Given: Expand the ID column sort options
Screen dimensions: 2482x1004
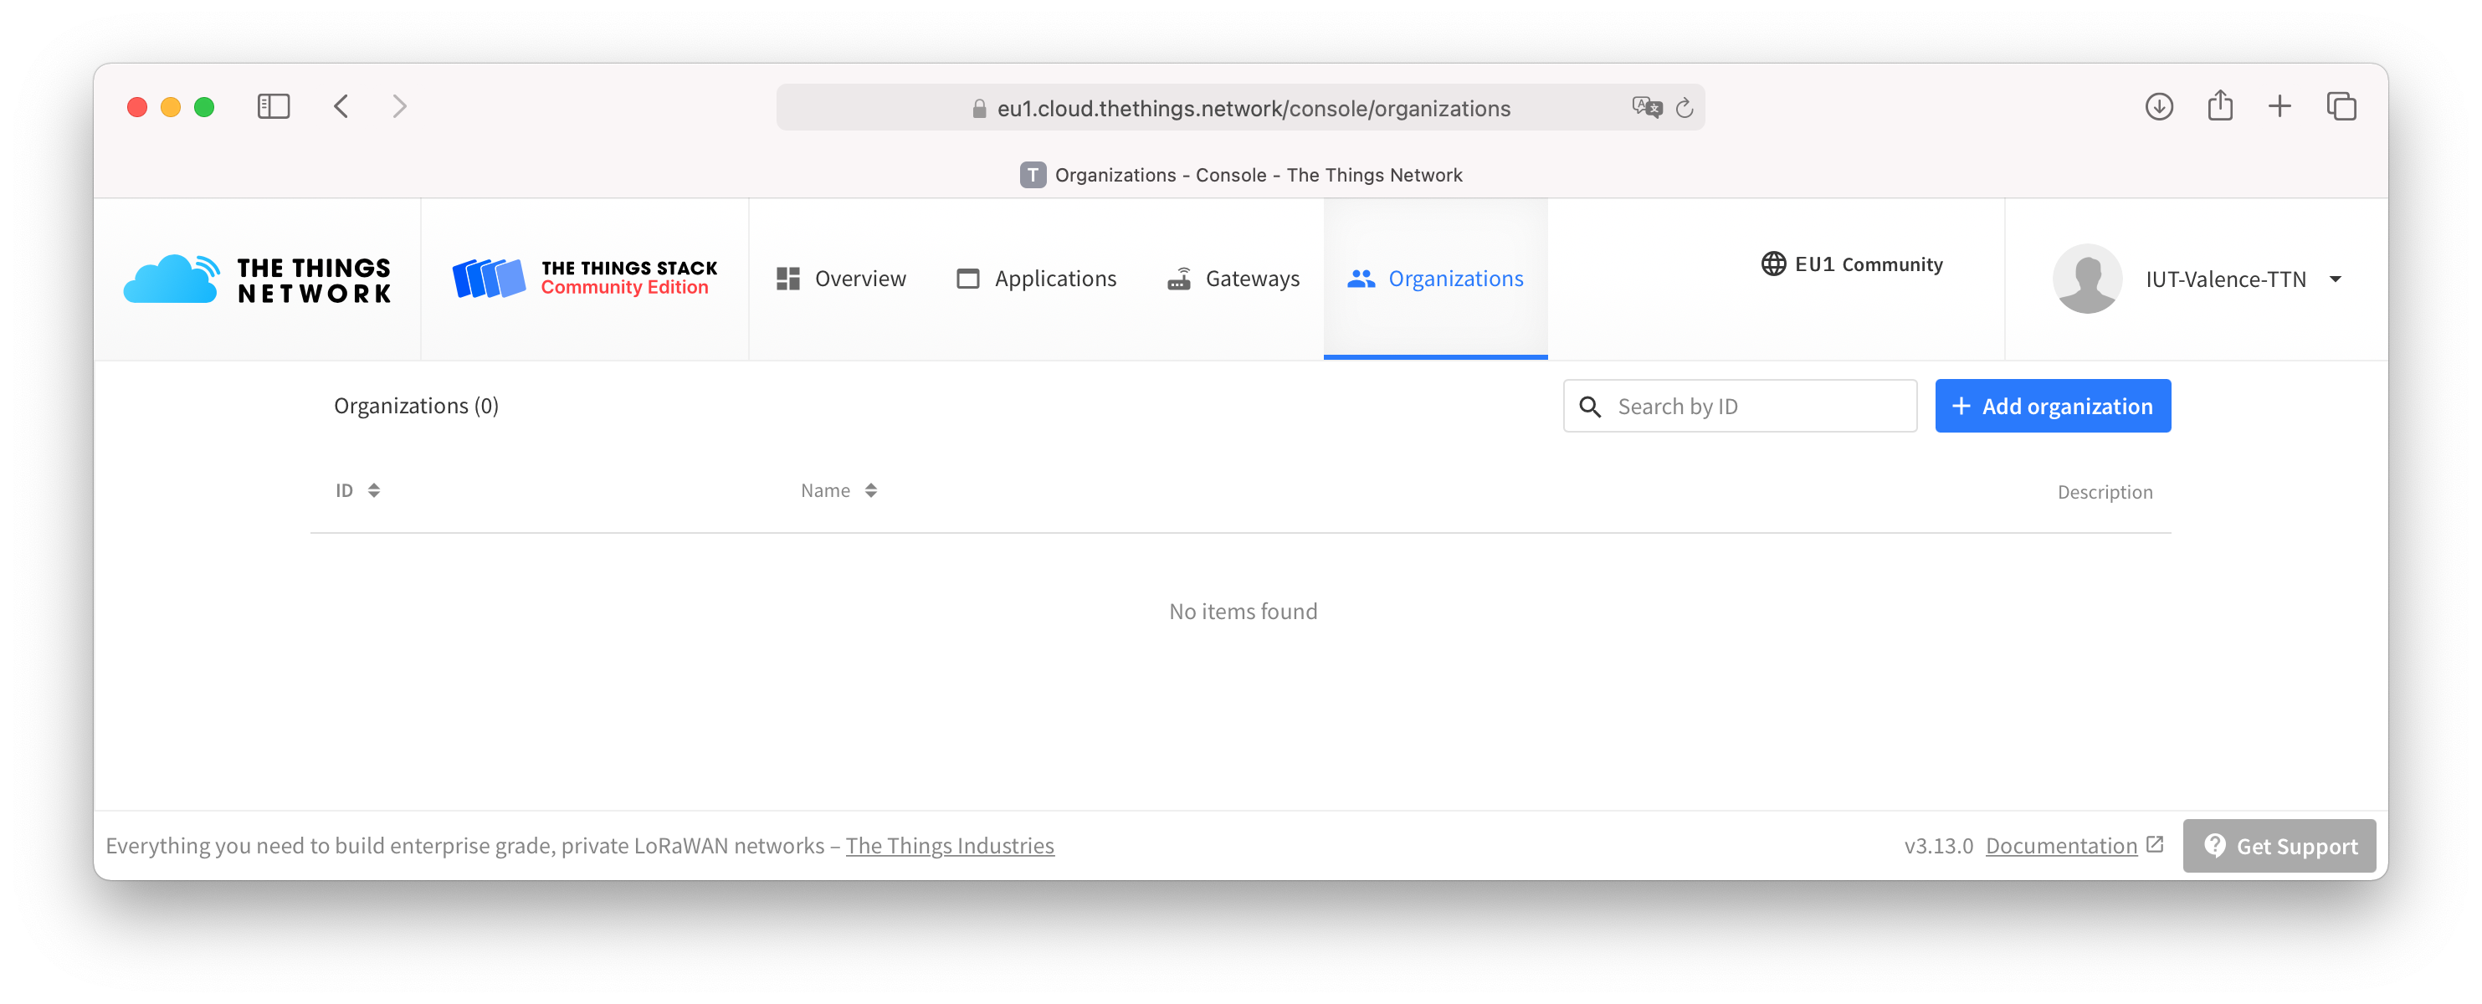Looking at the screenshot, I should pos(372,489).
